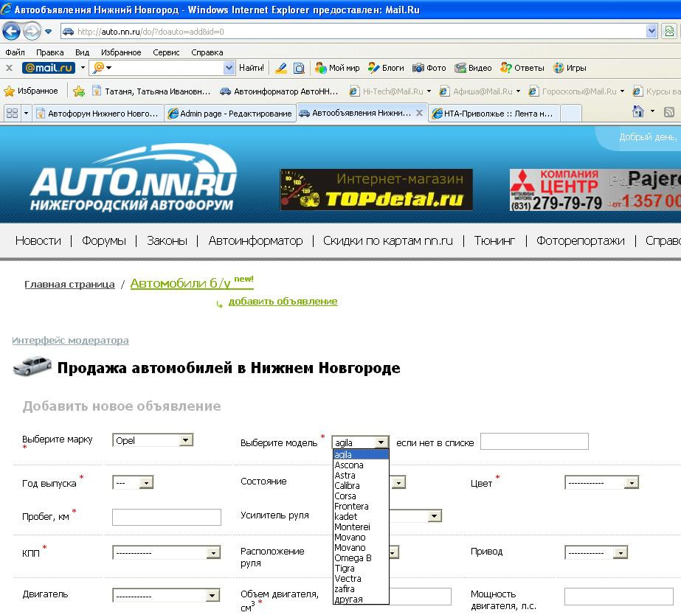Open a new blank tab
This screenshot has height=615, width=681.
[x=570, y=114]
